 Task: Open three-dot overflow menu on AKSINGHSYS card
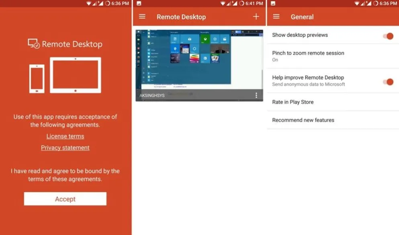click(x=256, y=95)
